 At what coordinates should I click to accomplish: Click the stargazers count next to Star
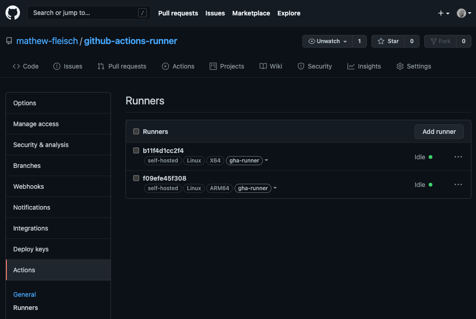click(x=411, y=41)
